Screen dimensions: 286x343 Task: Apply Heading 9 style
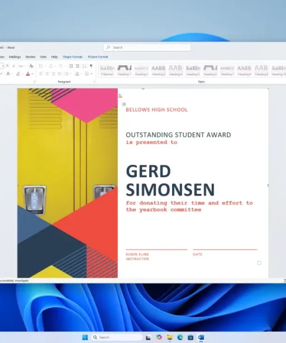click(x=261, y=70)
